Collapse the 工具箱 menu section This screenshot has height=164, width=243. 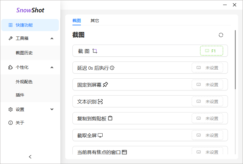[52, 38]
